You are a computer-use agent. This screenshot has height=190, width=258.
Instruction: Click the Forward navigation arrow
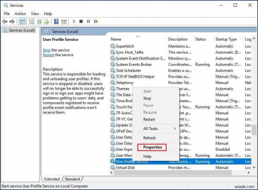(x=12, y=21)
